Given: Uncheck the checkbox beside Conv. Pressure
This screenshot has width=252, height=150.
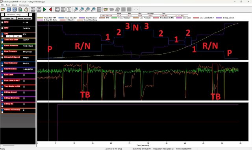Looking at the screenshot, I should click(x=2, y=46).
